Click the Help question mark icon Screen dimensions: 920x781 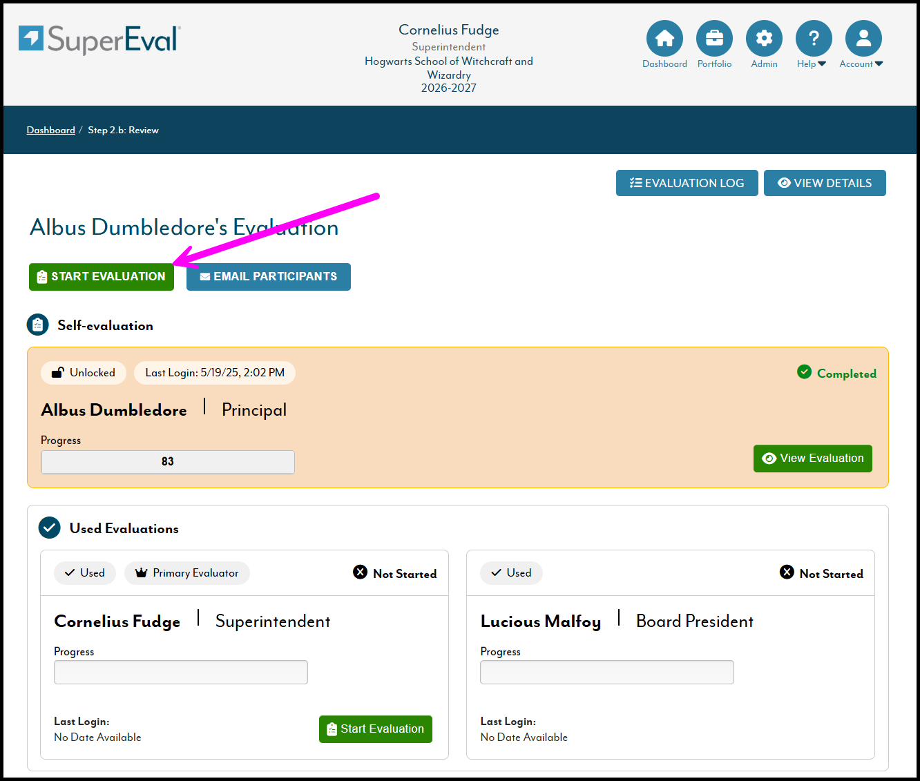pos(814,39)
